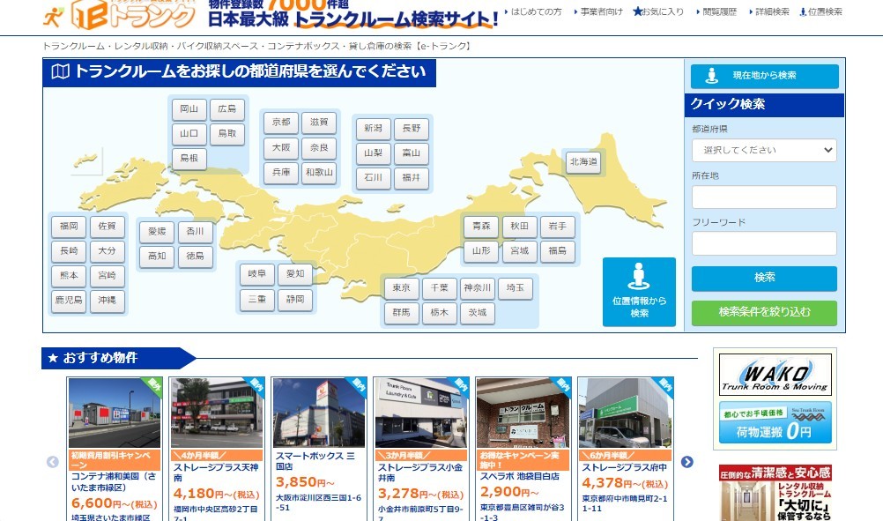Open ストレージプラス府中 property photo
Viewport: 883px width, 521px height.
tap(626, 413)
